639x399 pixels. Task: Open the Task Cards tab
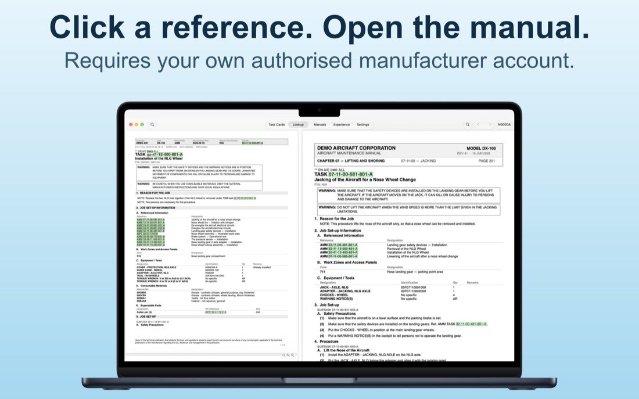pos(277,125)
